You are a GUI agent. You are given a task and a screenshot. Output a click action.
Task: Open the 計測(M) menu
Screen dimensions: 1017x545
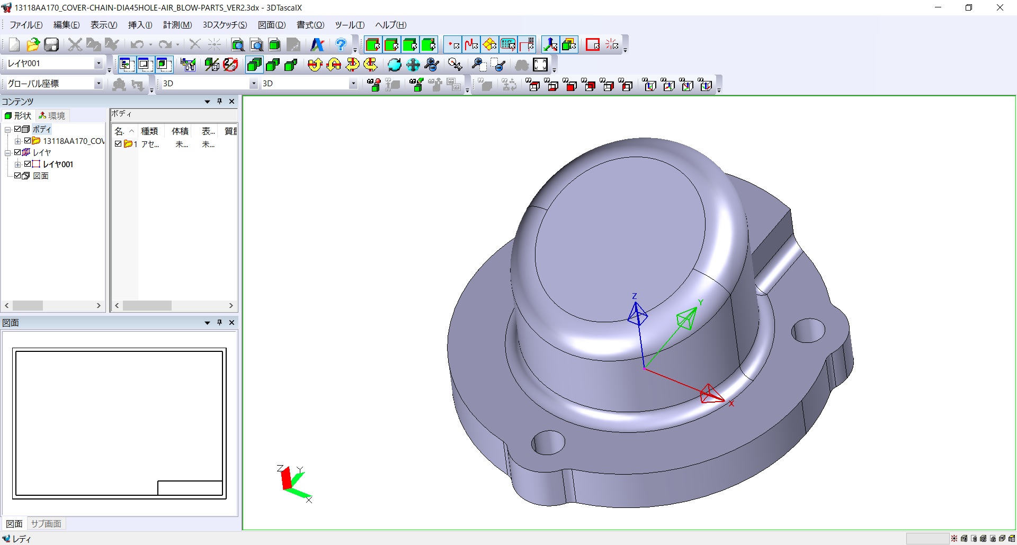coord(177,25)
